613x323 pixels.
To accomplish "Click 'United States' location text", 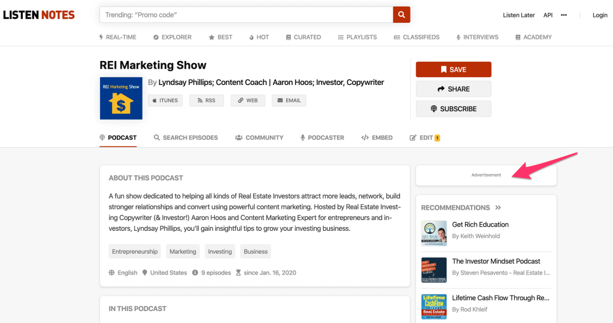I will click(x=168, y=273).
